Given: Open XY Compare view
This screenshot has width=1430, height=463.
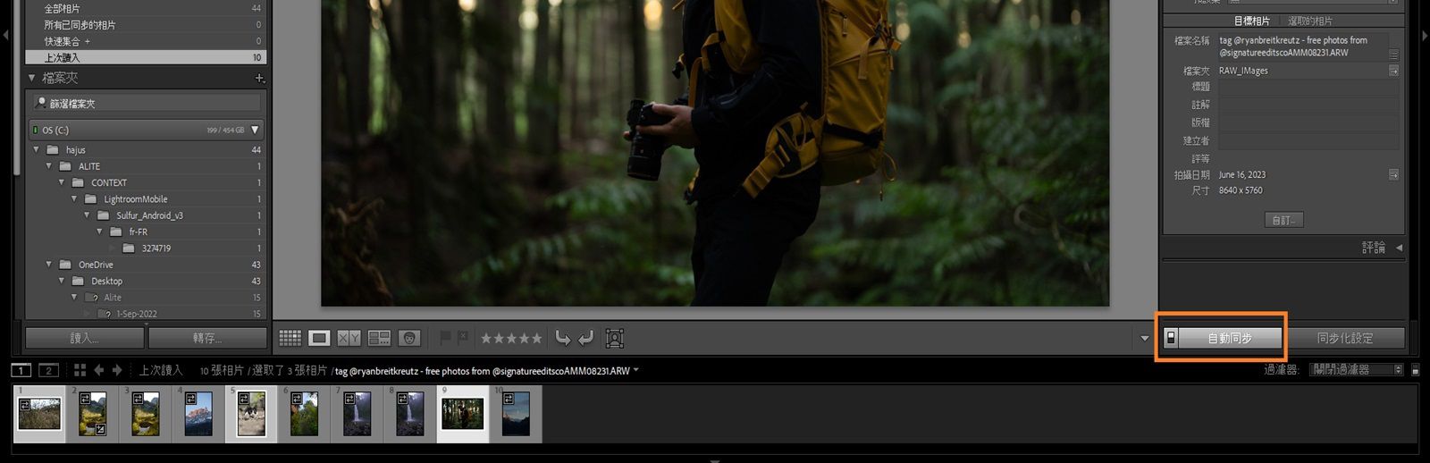Looking at the screenshot, I should tap(349, 338).
